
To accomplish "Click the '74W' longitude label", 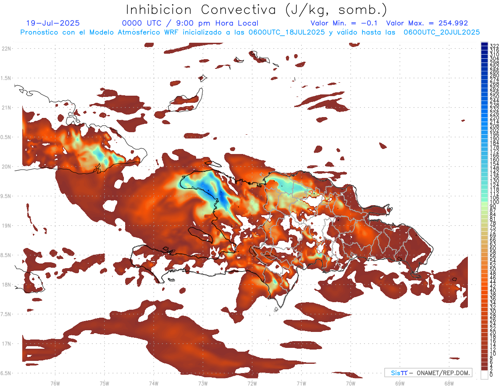I will pyautogui.click(x=153, y=383).
